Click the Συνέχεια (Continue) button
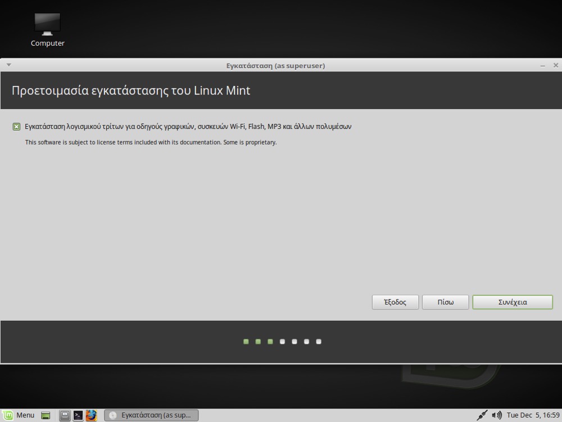The image size is (562, 422). 513,302
